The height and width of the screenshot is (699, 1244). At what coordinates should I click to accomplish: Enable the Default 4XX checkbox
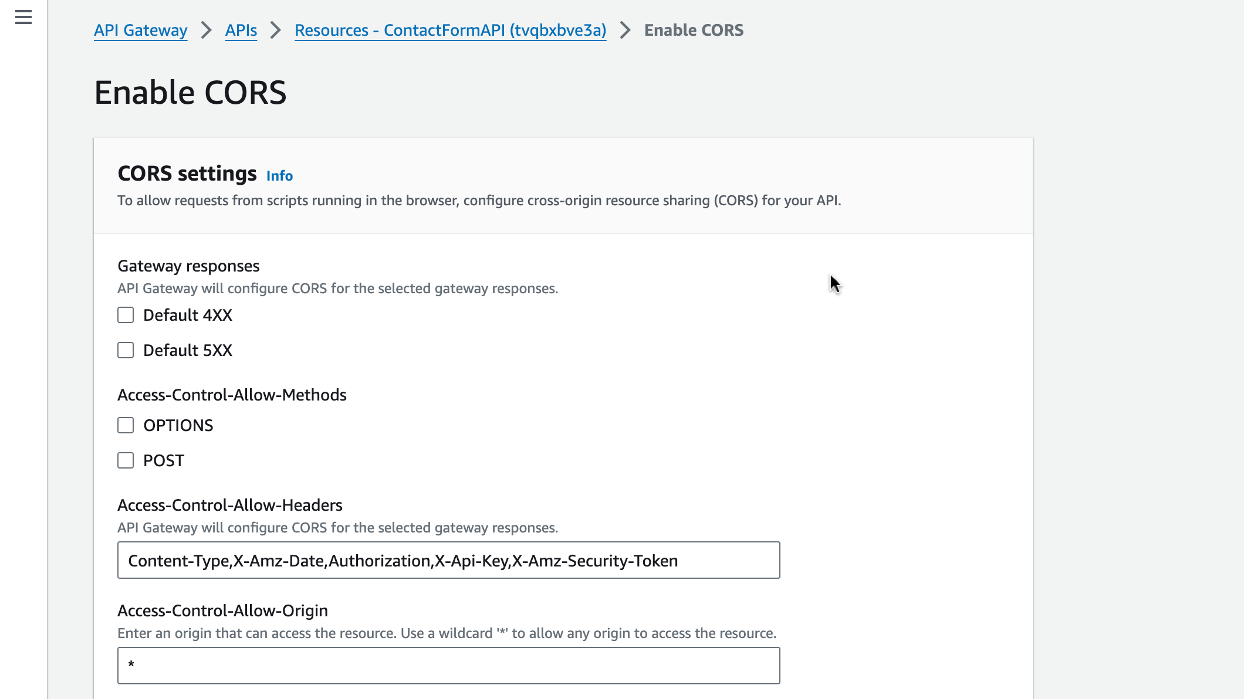point(126,315)
